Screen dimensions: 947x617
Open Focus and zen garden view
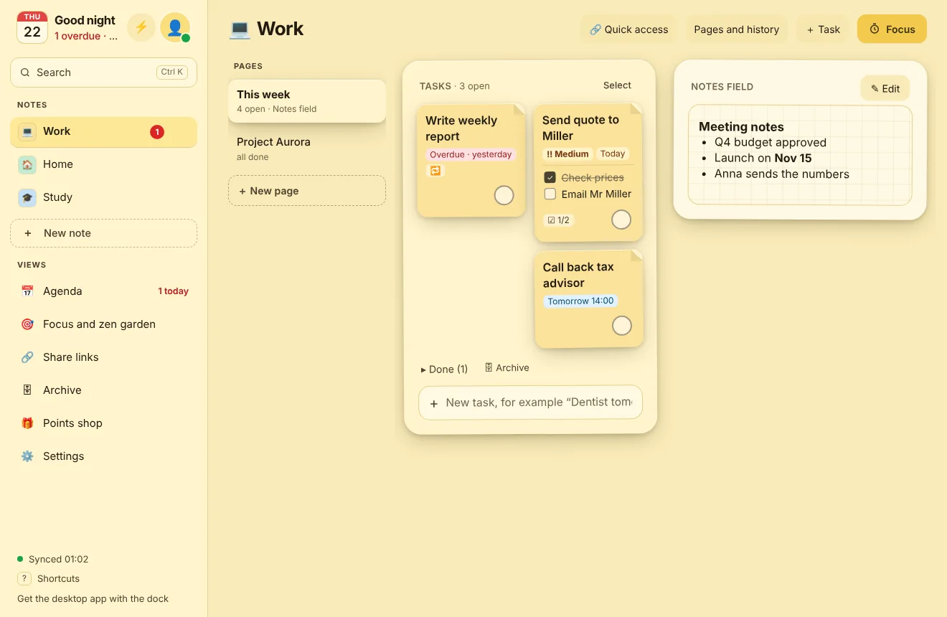coord(104,324)
